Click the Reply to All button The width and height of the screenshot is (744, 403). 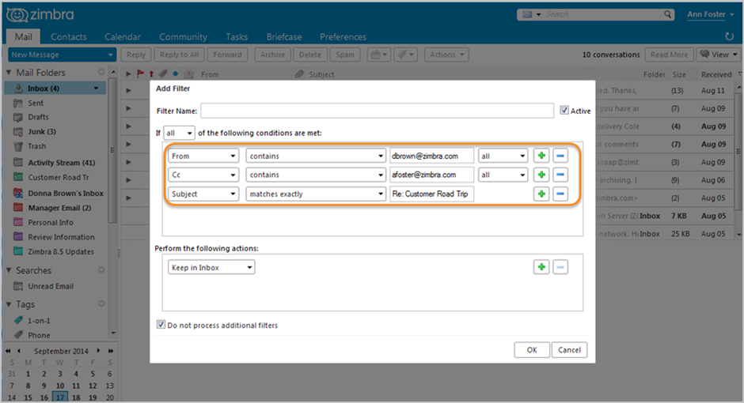tap(179, 55)
